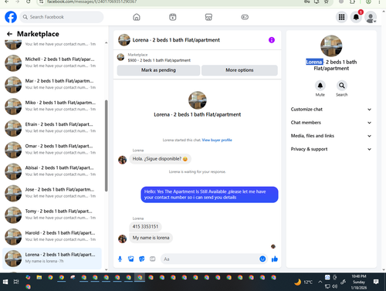Open the Windows notification center icon
This screenshot has height=291, width=386.
tap(376, 282)
